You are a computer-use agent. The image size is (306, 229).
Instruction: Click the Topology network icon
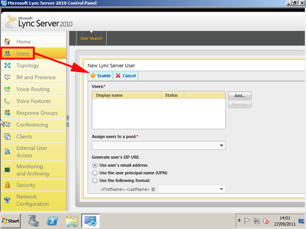(7, 66)
